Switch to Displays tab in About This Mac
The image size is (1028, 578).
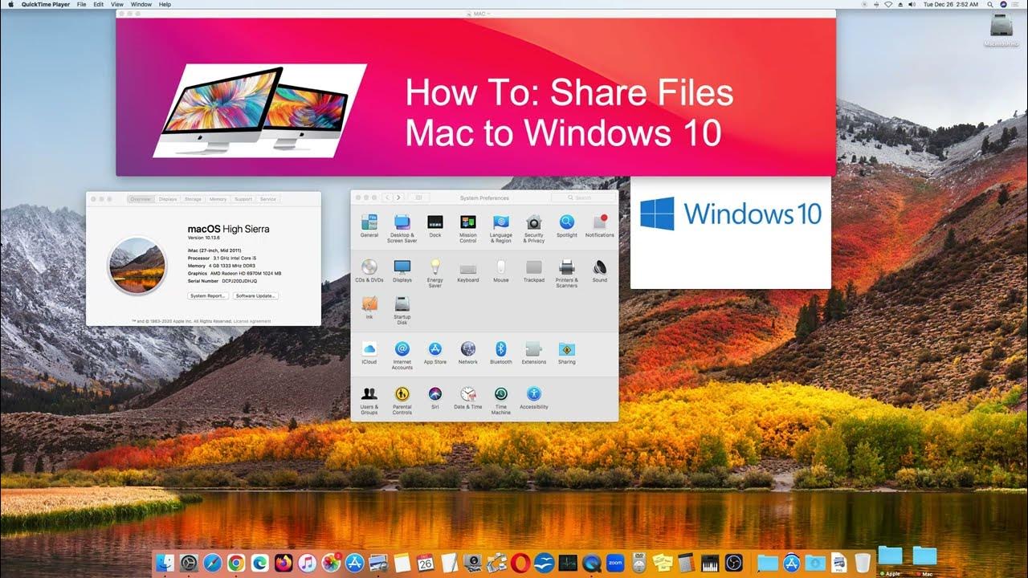168,199
